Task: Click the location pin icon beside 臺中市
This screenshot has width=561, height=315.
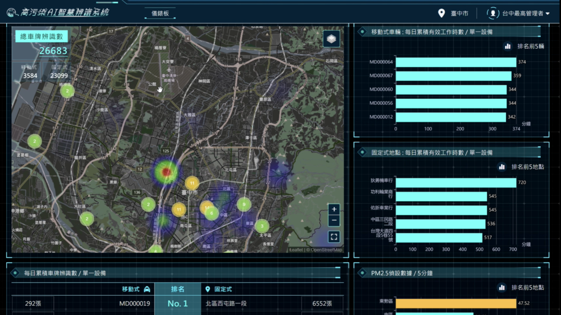Action: coord(441,13)
